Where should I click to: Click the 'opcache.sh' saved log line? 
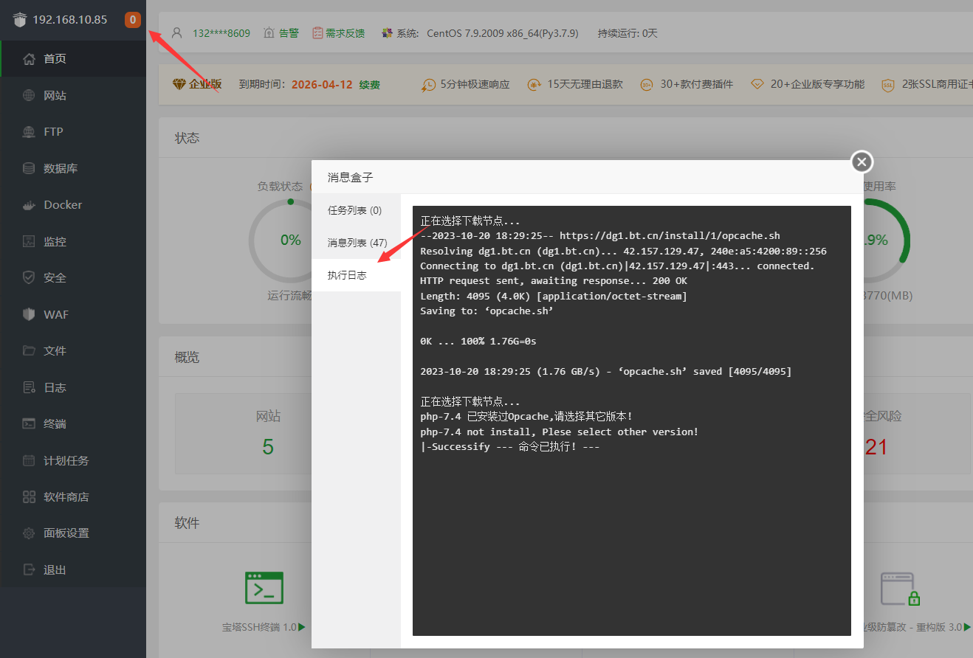[605, 371]
